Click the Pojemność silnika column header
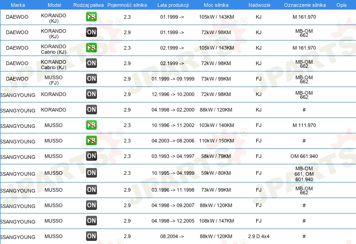Image resolution: width=356 pixels, height=244 pixels. [x=127, y=5]
